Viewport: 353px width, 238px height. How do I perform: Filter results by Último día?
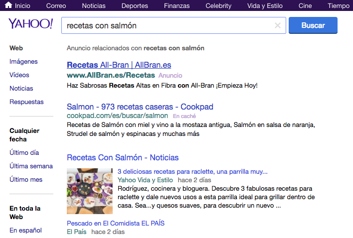(24, 152)
